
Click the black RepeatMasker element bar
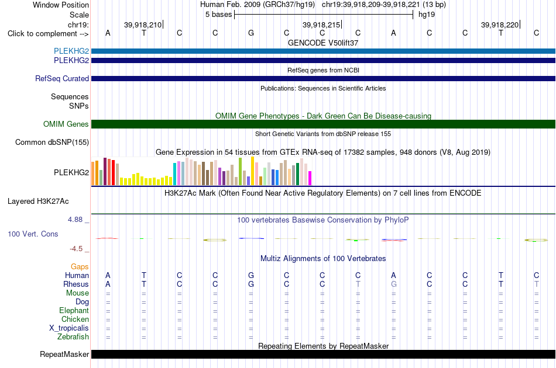point(324,354)
